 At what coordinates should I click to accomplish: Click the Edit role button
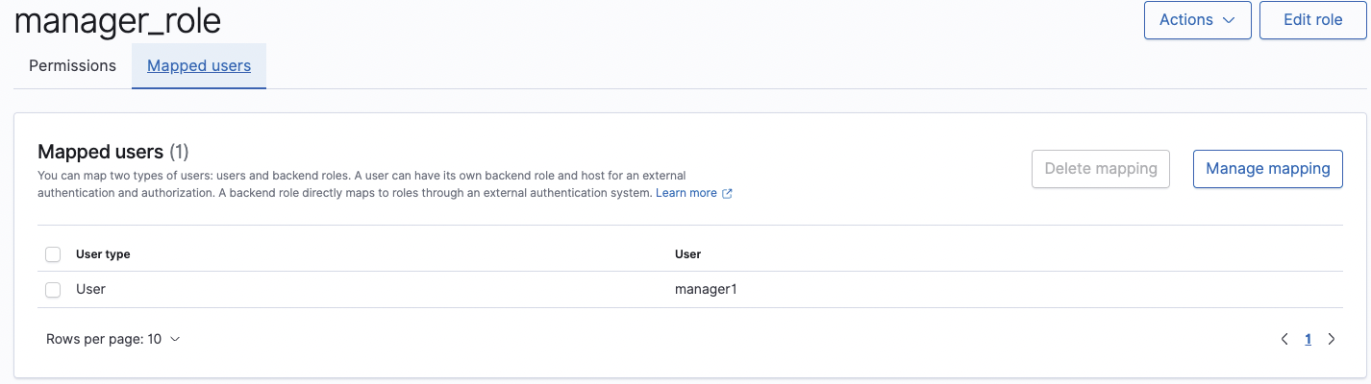coord(1313,20)
